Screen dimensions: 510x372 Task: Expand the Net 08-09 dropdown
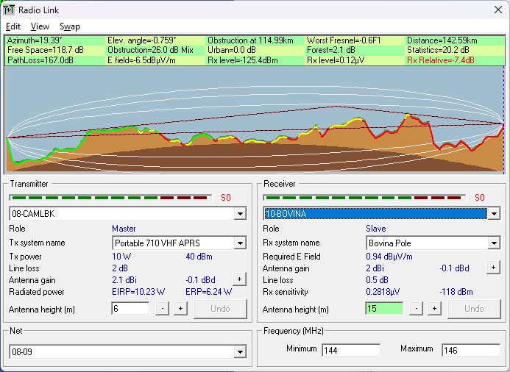[240, 352]
